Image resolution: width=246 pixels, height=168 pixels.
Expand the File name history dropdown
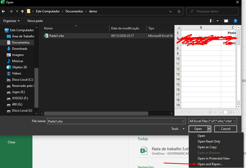click(x=183, y=121)
